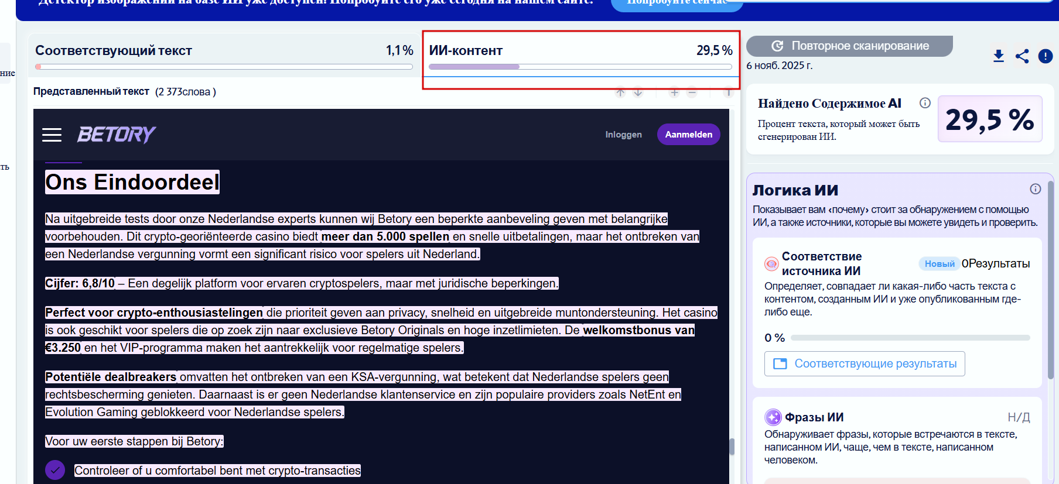
Task: Increase text size with plus icon
Action: (674, 92)
